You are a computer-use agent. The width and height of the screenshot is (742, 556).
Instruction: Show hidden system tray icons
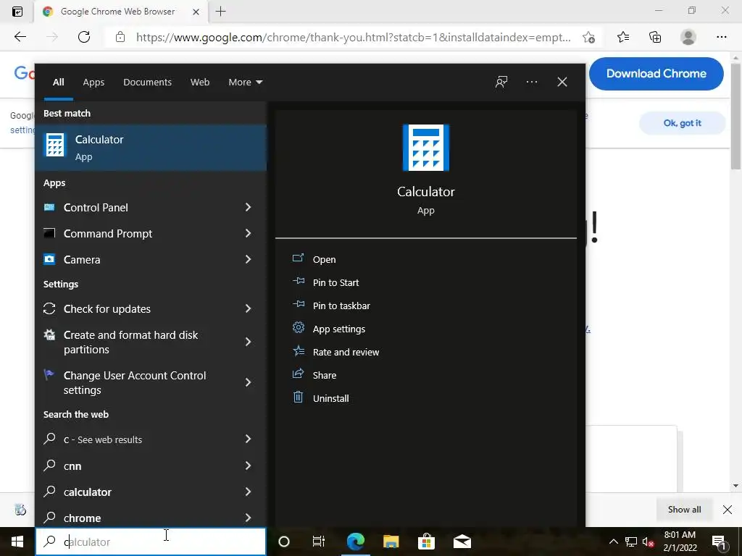tap(613, 542)
